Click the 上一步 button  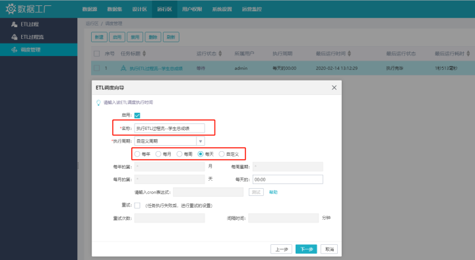tap(281, 249)
